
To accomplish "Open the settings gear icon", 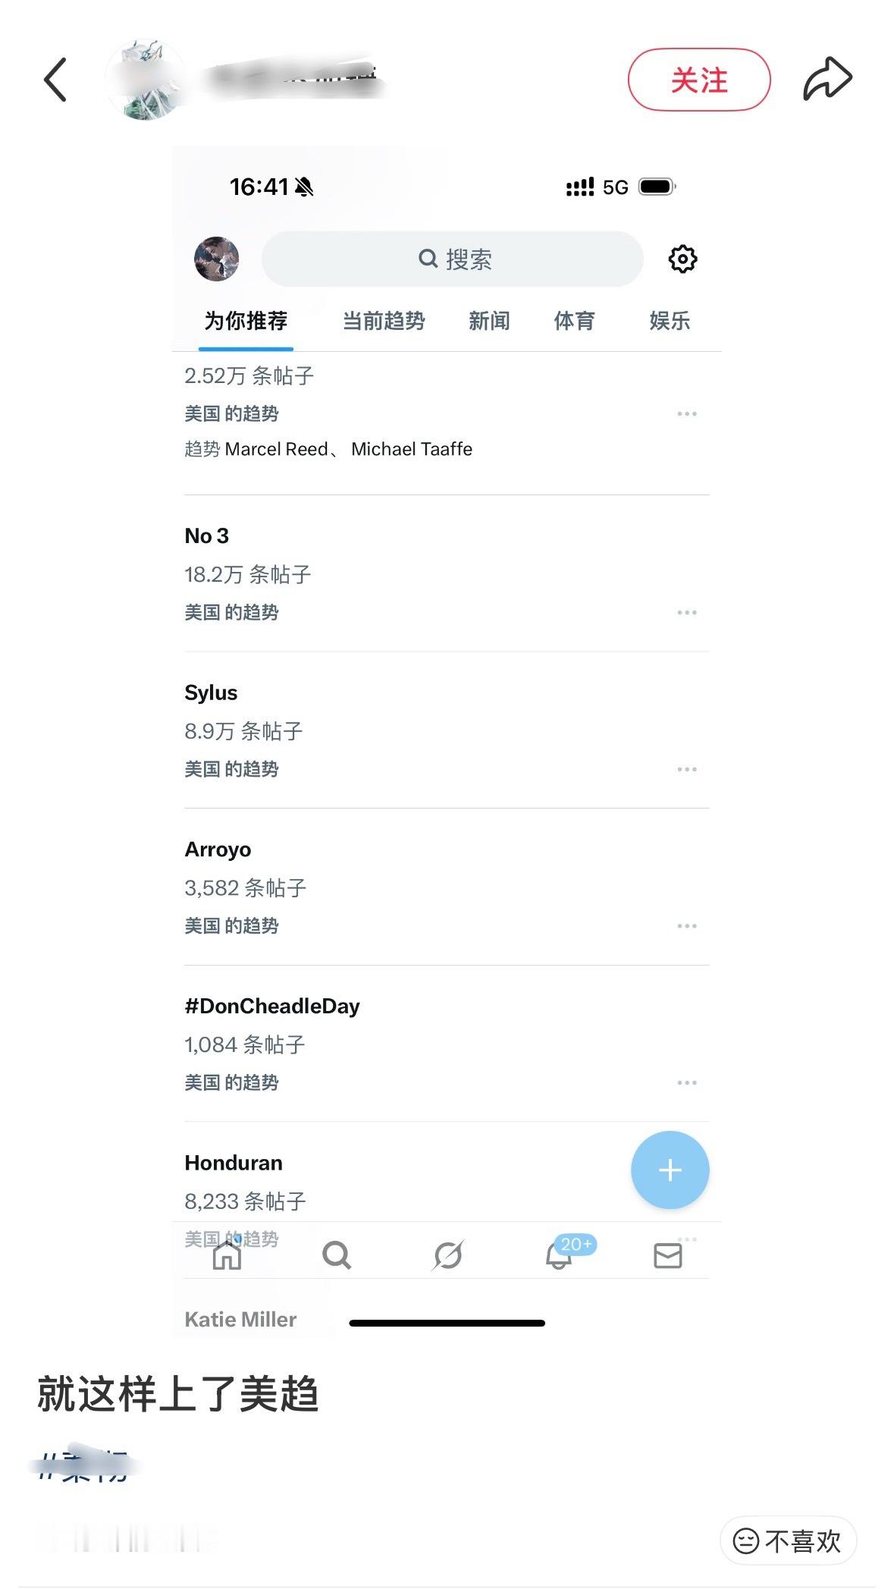I will 682,259.
